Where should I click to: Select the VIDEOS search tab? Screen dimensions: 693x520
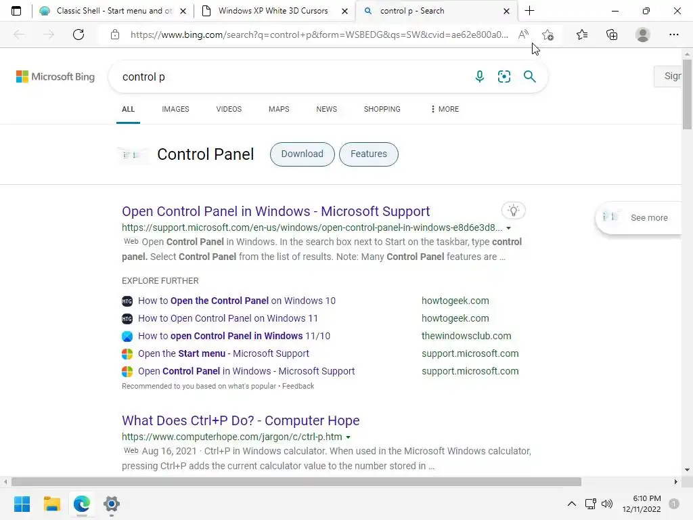(x=229, y=109)
